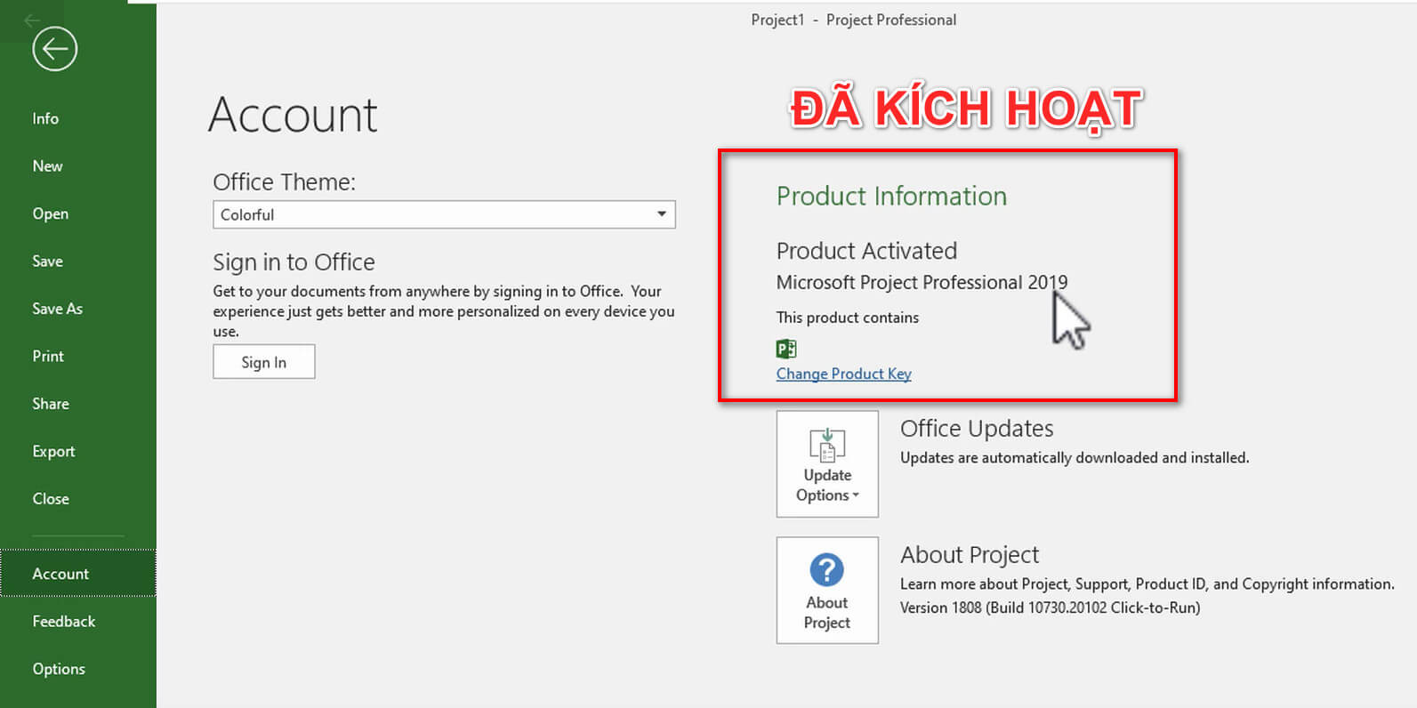The width and height of the screenshot is (1417, 708).
Task: Click the 'About Project' heading text
Action: coord(970,555)
